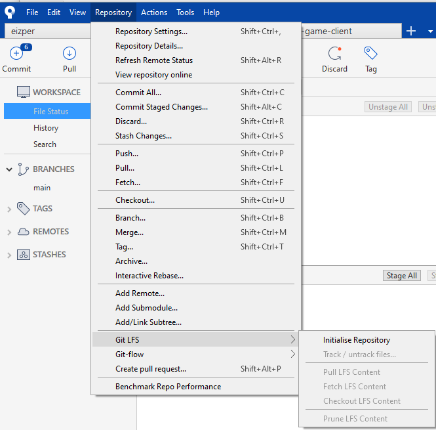Click Stash Changes menu entry
The width and height of the screenshot is (436, 430).
144,136
